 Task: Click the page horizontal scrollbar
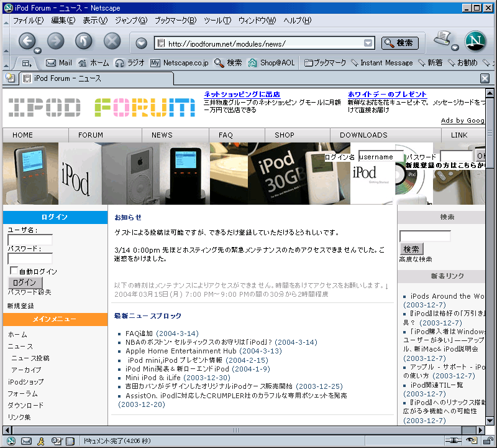(x=237, y=430)
